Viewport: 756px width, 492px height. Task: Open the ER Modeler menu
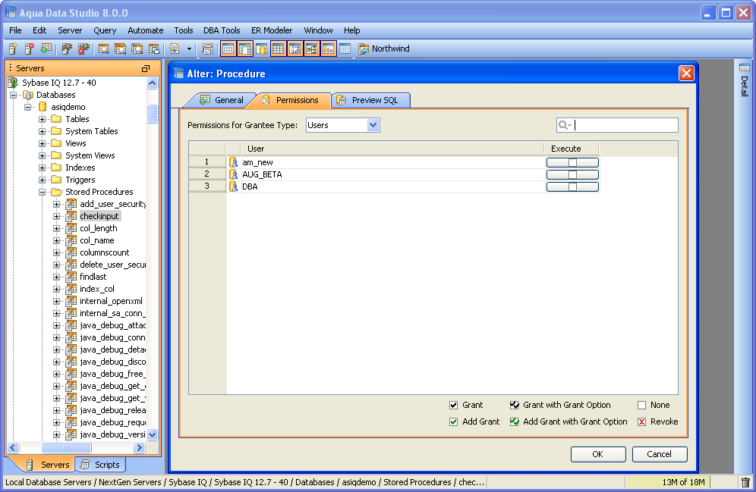click(272, 30)
